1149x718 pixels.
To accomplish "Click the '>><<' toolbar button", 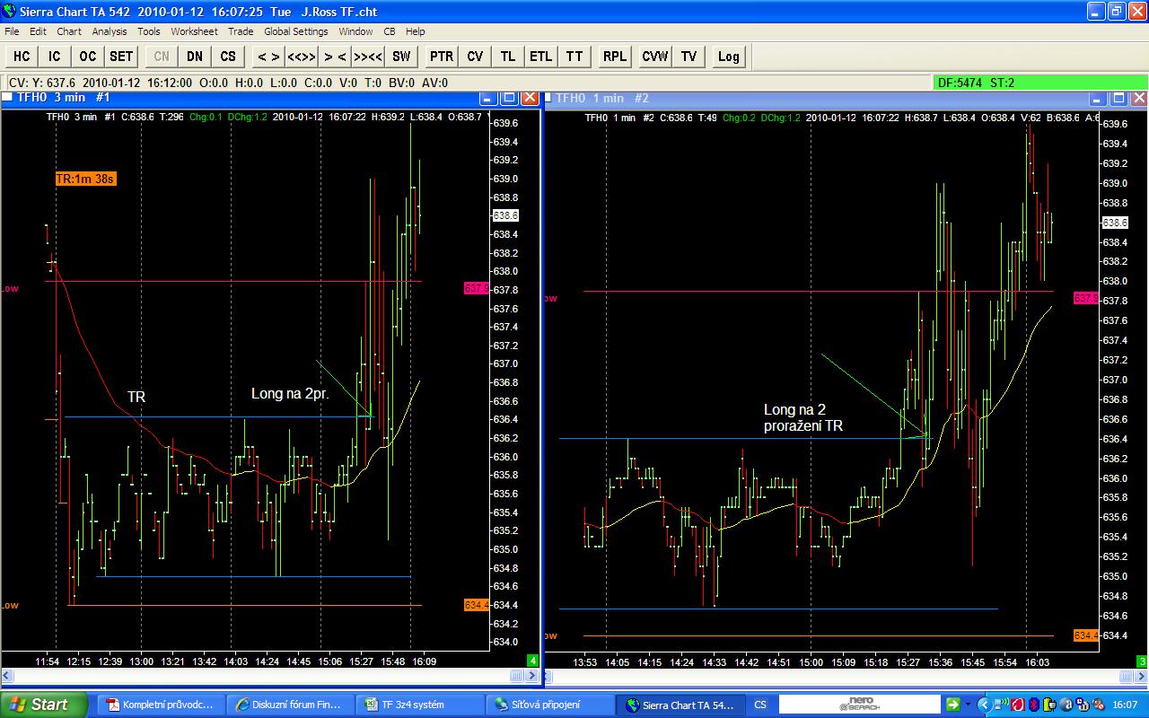I will tap(368, 56).
